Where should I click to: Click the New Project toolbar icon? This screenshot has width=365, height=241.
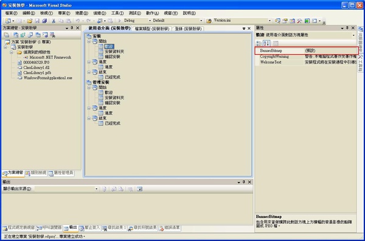tap(8, 21)
